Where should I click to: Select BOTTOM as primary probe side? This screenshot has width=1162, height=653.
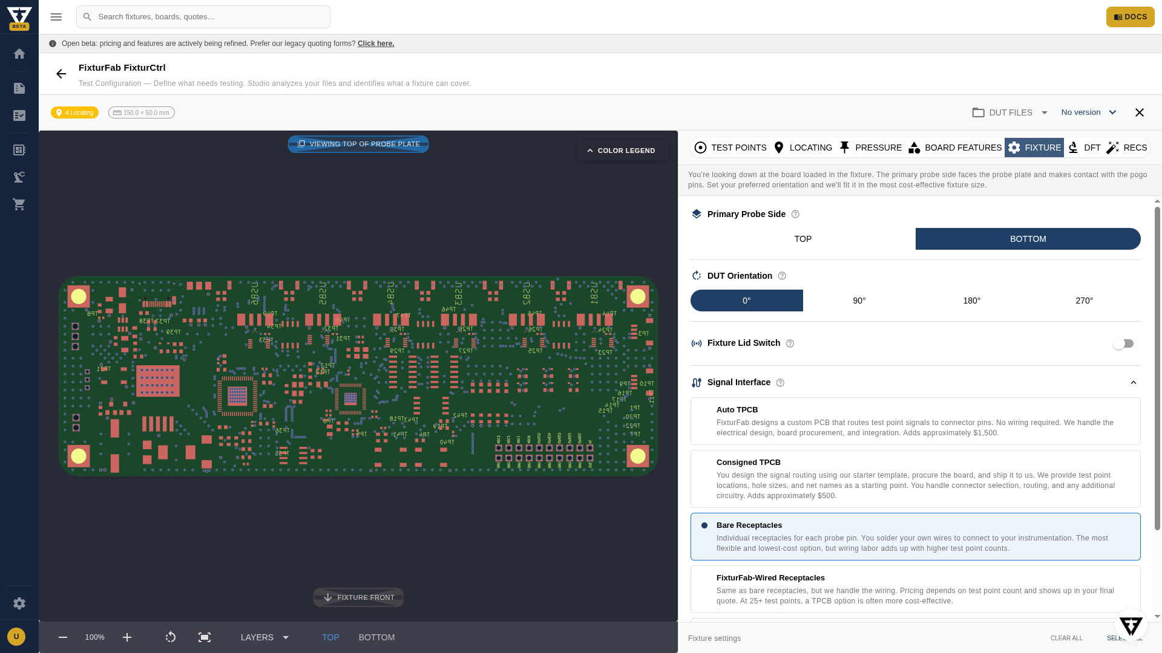coord(1028,239)
